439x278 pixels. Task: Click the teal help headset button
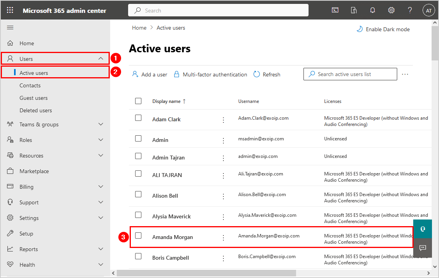tap(422, 229)
